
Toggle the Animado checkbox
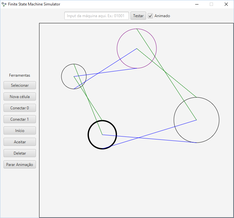tap(150, 16)
